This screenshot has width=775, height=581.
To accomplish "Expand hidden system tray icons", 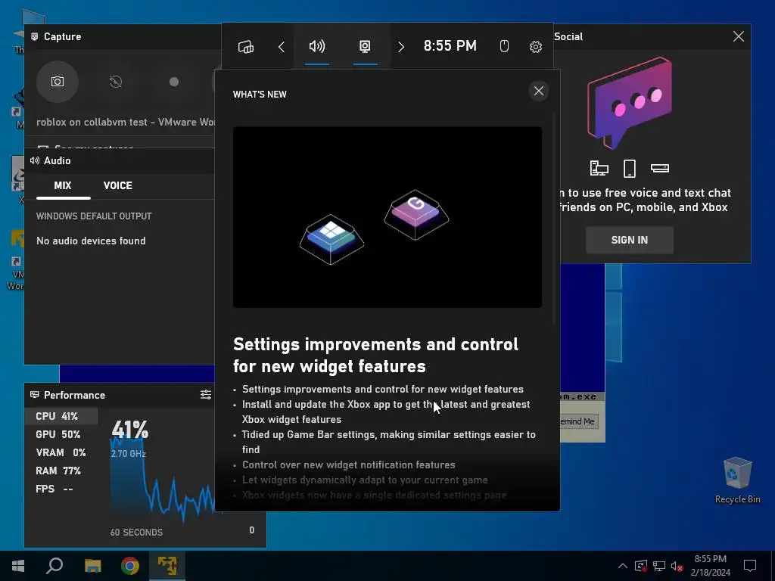I will [623, 566].
